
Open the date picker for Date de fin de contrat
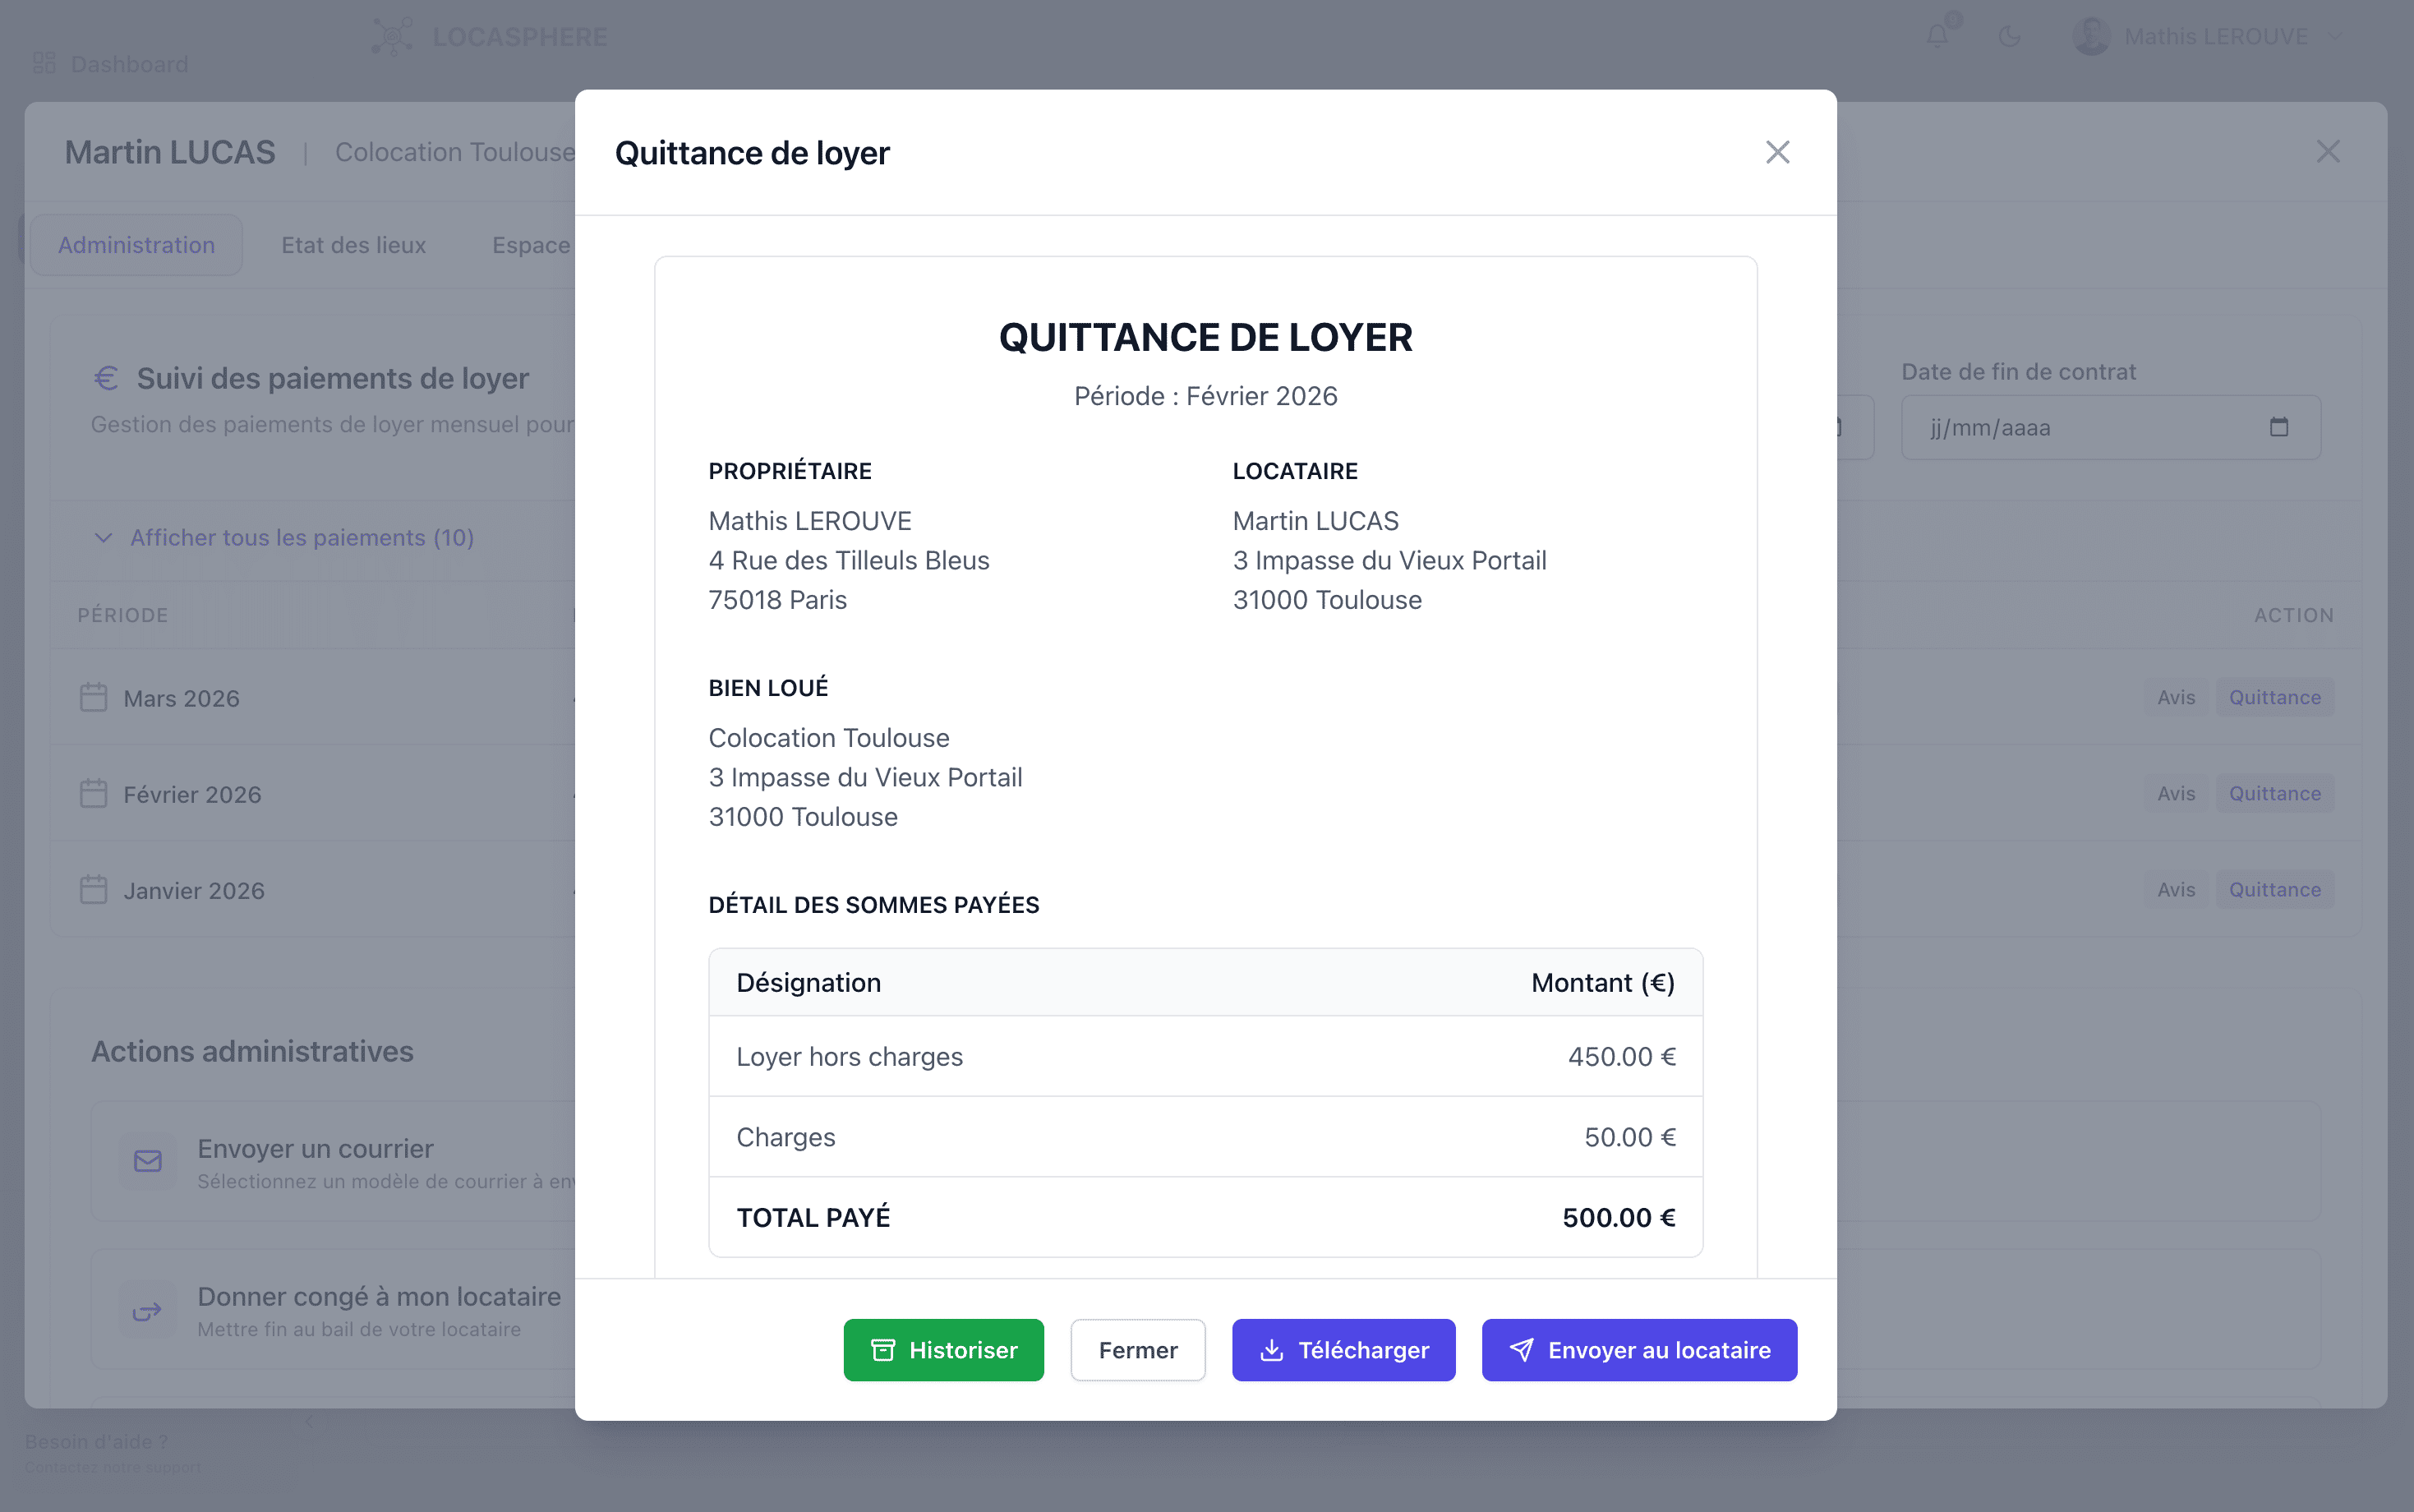tap(2279, 427)
